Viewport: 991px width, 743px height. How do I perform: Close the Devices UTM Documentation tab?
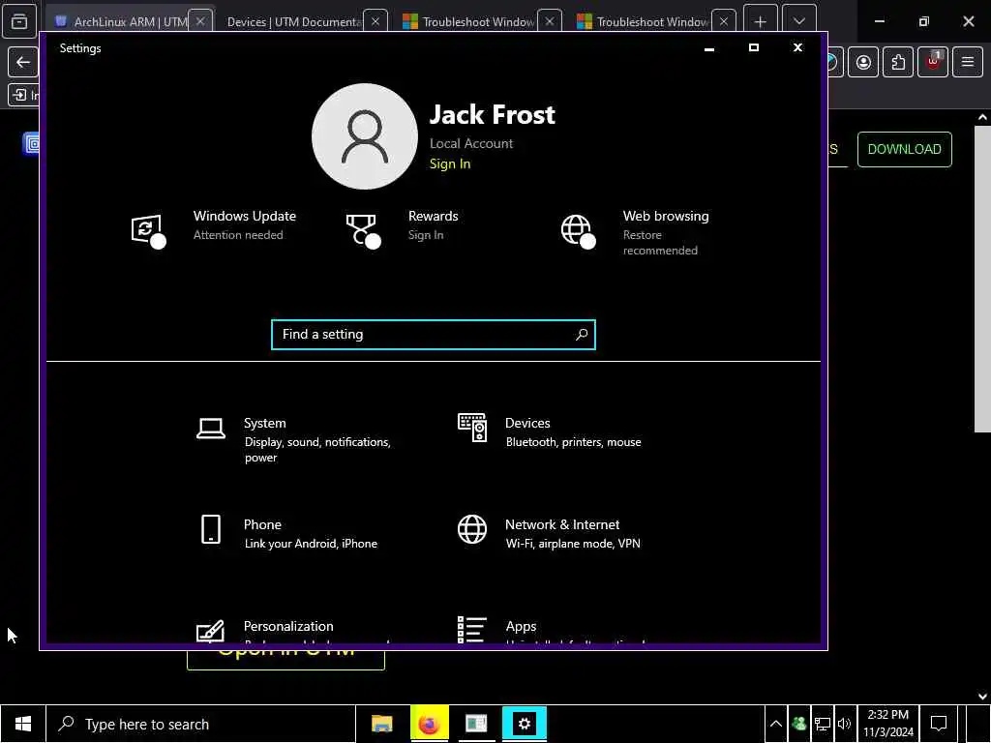(x=375, y=21)
